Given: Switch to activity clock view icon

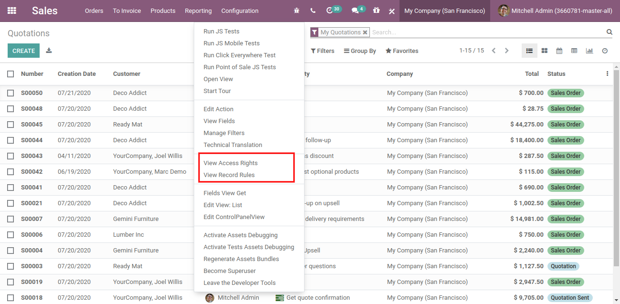Looking at the screenshot, I should (605, 51).
